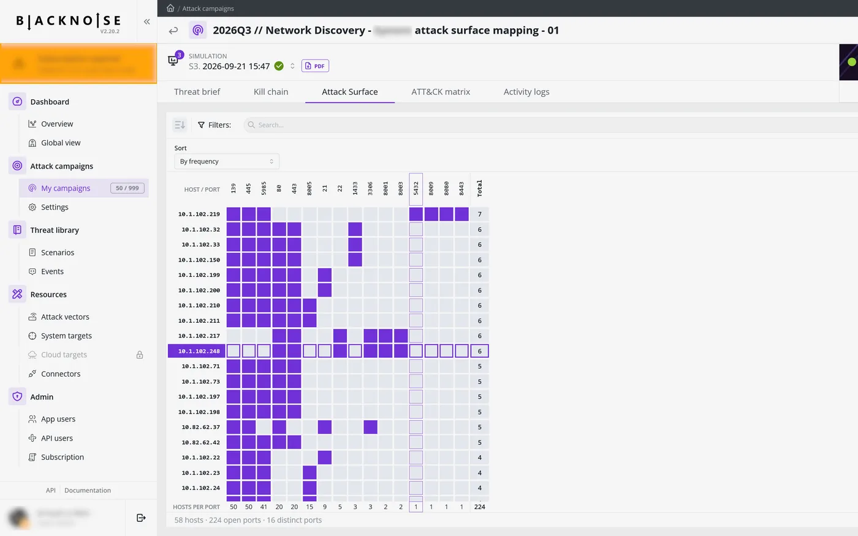Screen dimensions: 858x536
Task: Select port 5432 column header
Action: (416, 189)
